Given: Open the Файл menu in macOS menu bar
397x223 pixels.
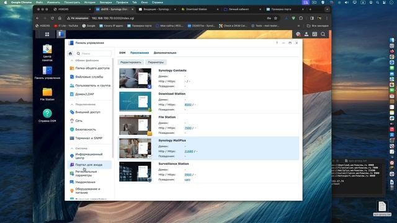Looking at the screenshot, I should click(x=40, y=2).
